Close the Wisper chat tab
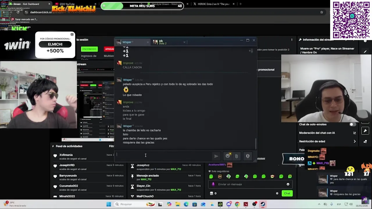372x209 pixels. tap(148, 42)
